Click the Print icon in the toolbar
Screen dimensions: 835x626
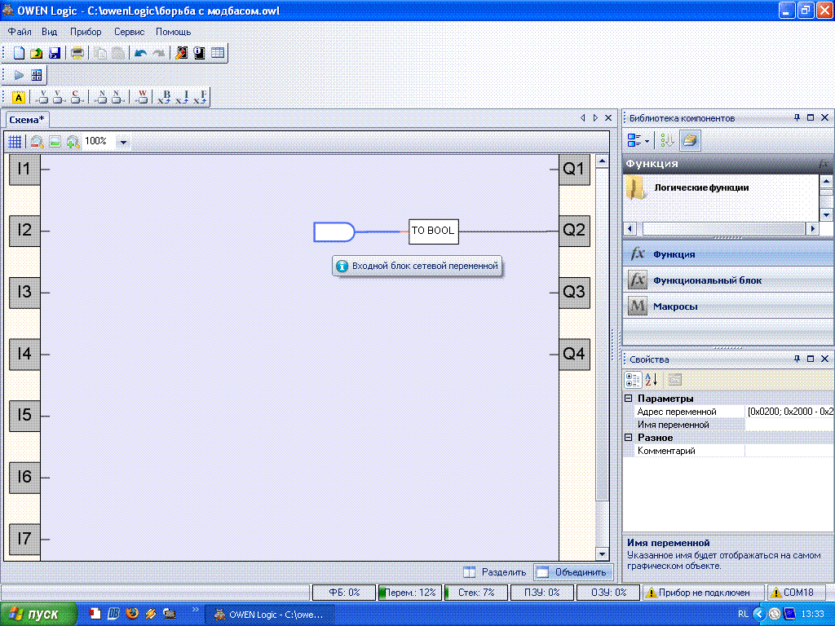[77, 53]
